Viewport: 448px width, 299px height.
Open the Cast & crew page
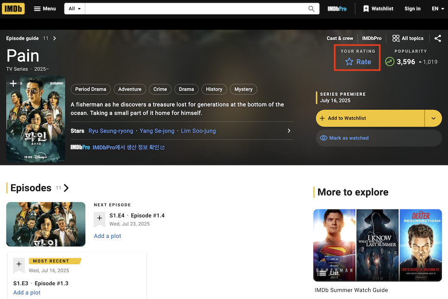[340, 38]
